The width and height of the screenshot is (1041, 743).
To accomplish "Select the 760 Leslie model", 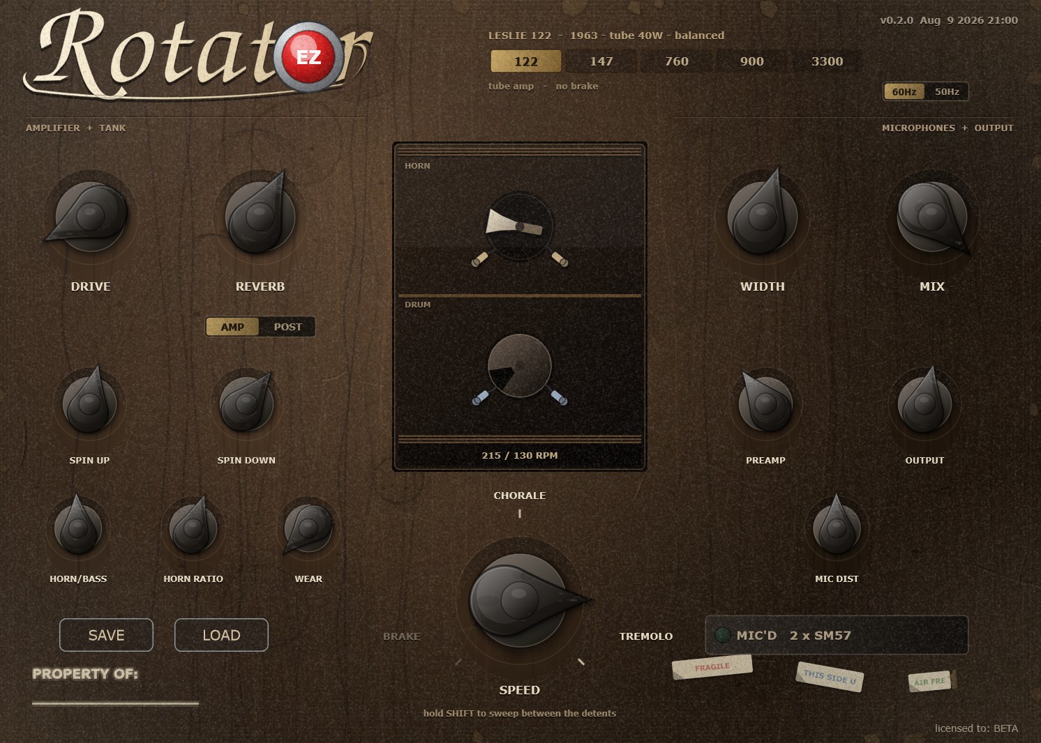I will click(677, 61).
